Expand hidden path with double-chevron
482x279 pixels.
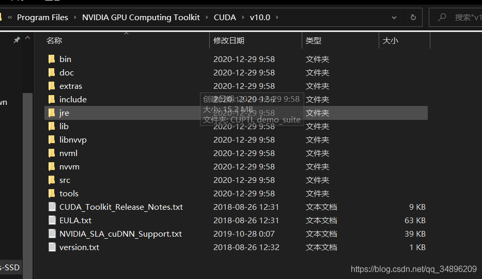pos(10,18)
